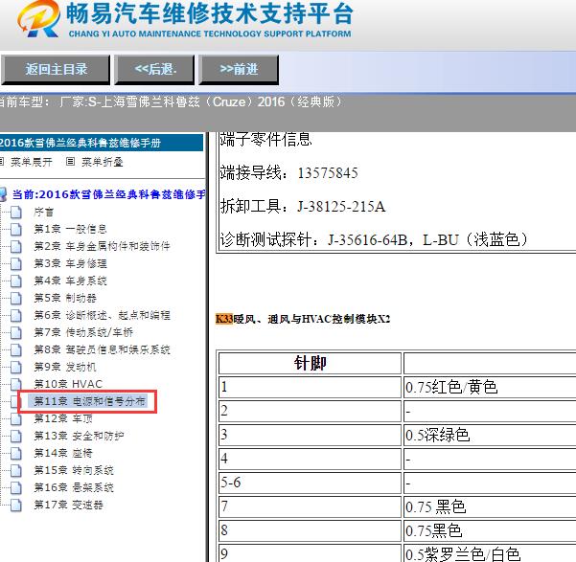Open 第6章 诊断概述、起点和编程
Viewport: 576px width, 562px height.
[x=102, y=315]
